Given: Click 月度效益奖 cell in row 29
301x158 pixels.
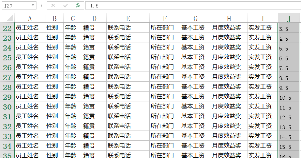Looking at the screenshot, I should 229,97.
